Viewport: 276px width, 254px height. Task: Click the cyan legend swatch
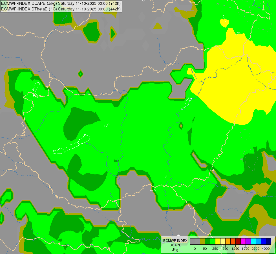pyautogui.click(x=253, y=241)
